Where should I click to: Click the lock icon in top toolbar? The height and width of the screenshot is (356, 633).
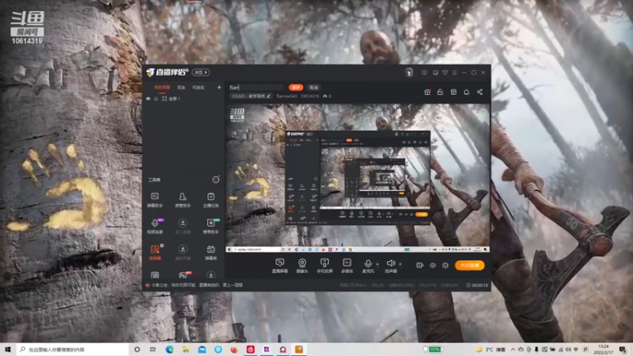[440, 92]
